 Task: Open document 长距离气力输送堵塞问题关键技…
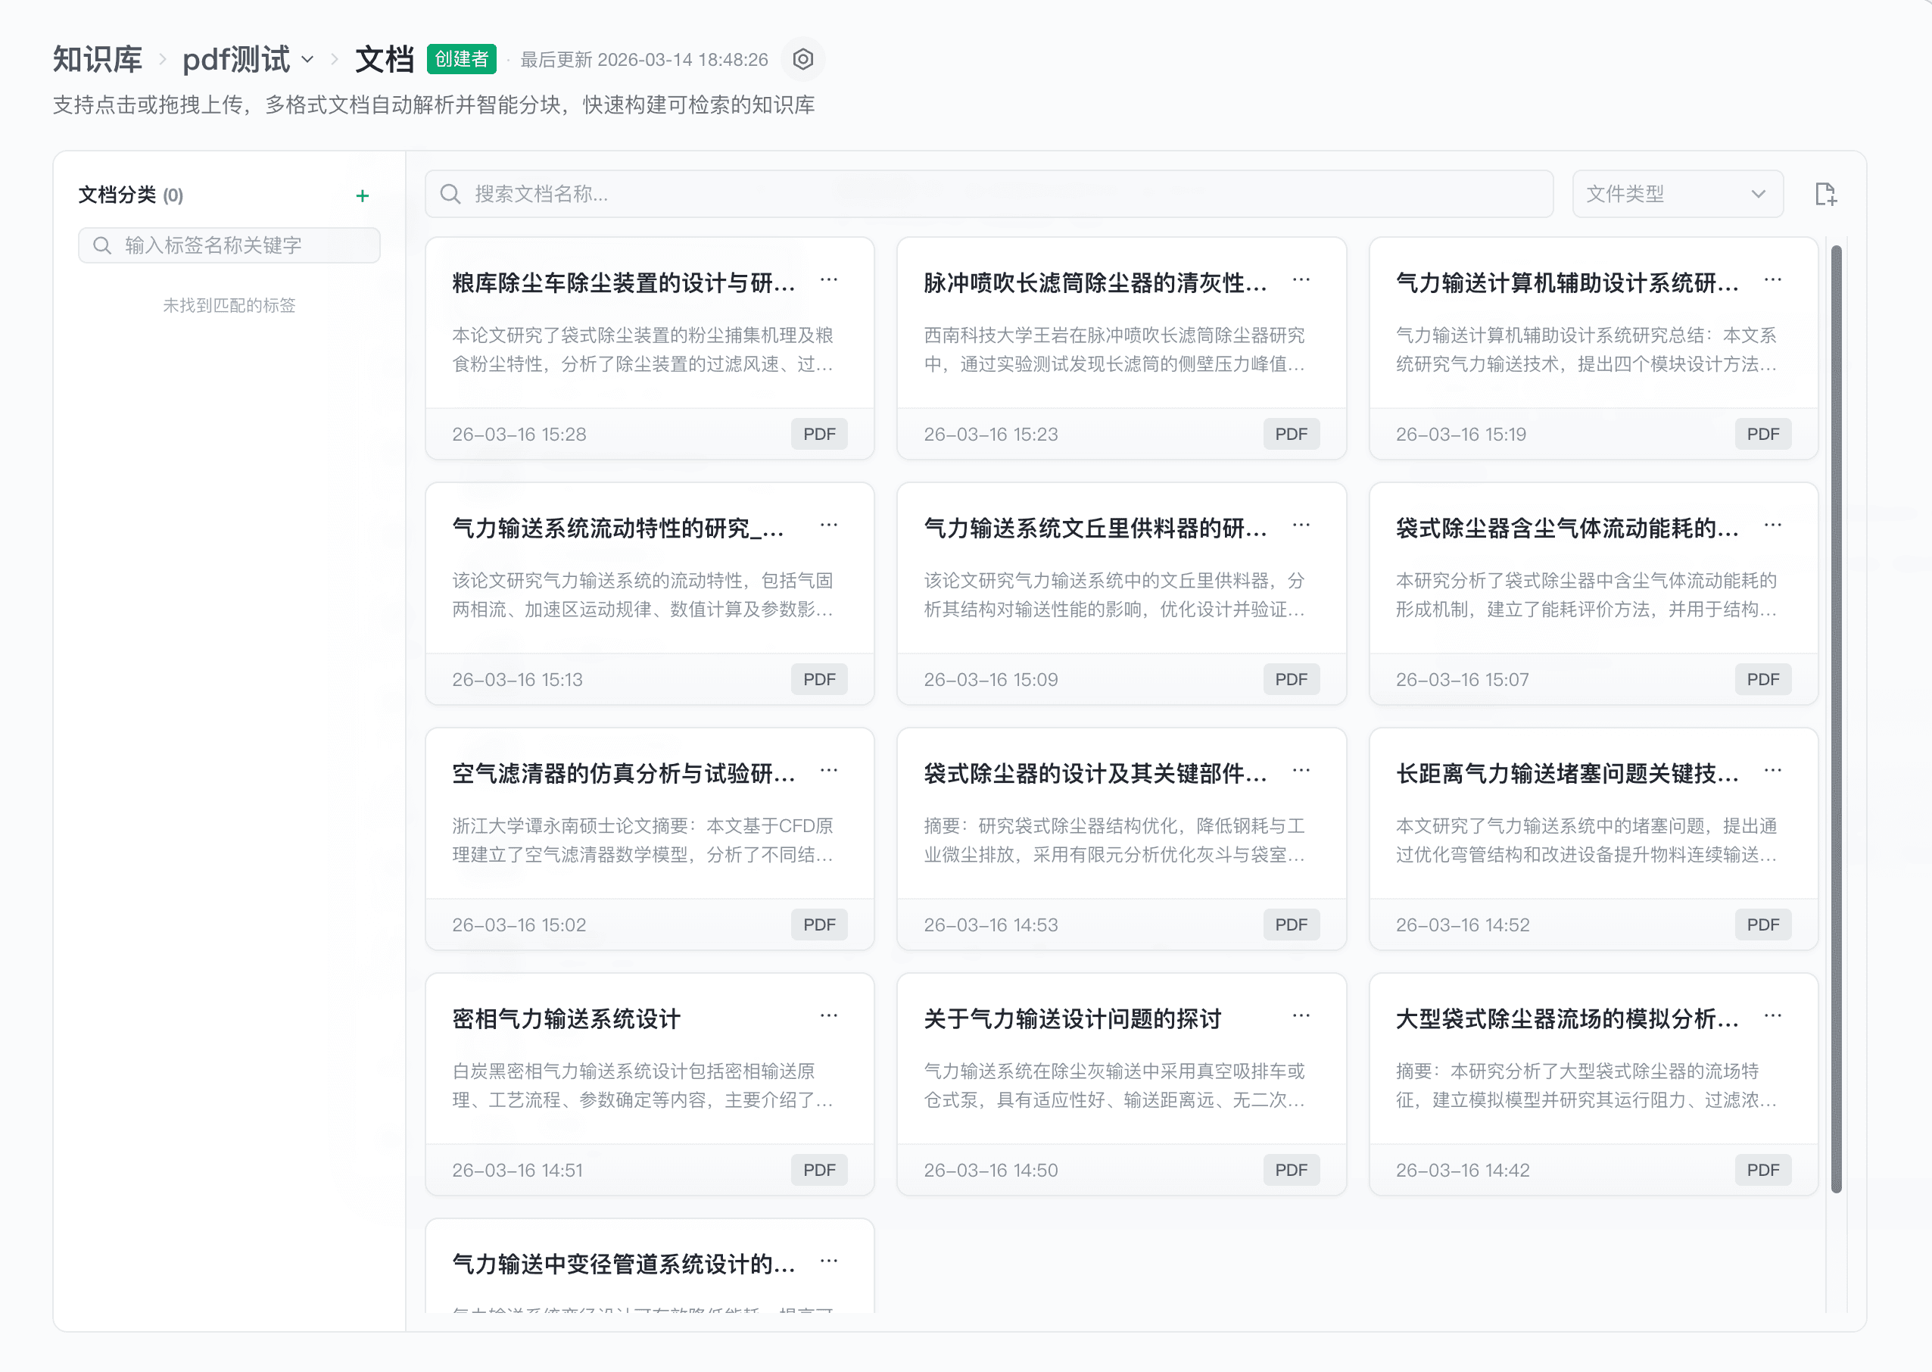coord(1567,774)
